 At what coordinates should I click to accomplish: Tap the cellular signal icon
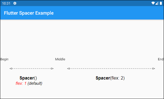[x=157, y=3]
